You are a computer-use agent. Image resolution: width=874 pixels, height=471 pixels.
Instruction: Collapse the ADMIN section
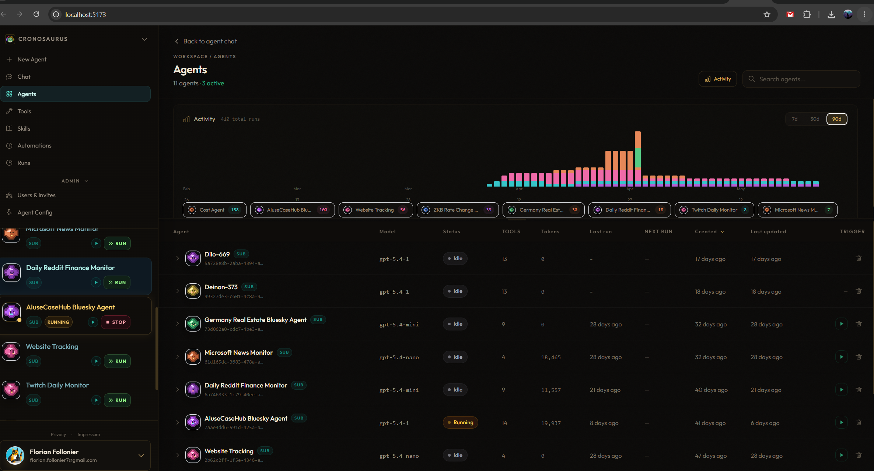pos(75,181)
